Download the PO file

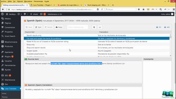[x=159, y=27]
